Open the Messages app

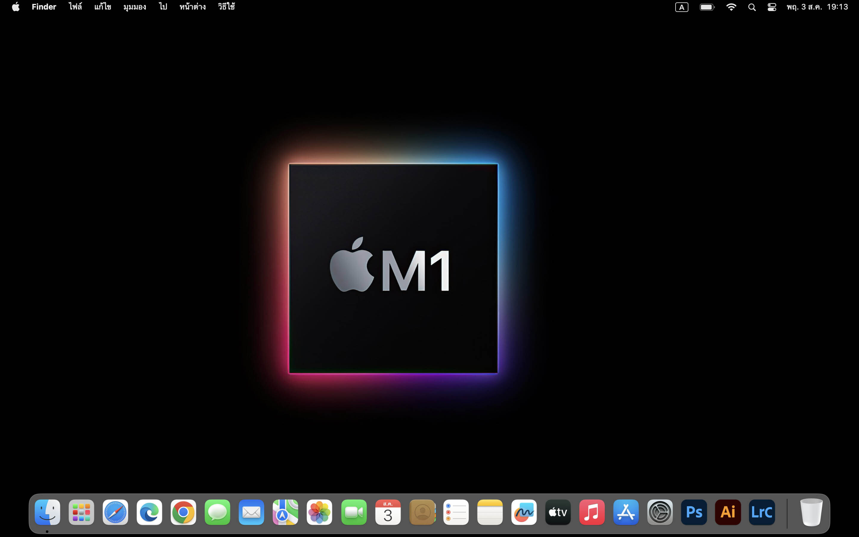point(218,512)
